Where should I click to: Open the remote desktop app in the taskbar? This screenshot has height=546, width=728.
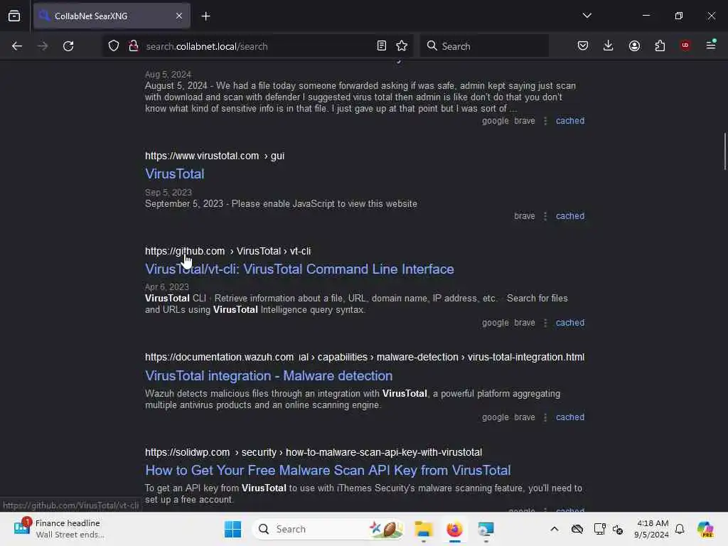coord(486,529)
